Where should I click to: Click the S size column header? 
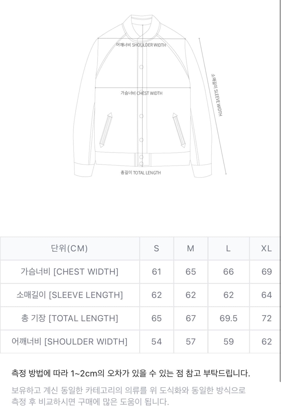156,248
